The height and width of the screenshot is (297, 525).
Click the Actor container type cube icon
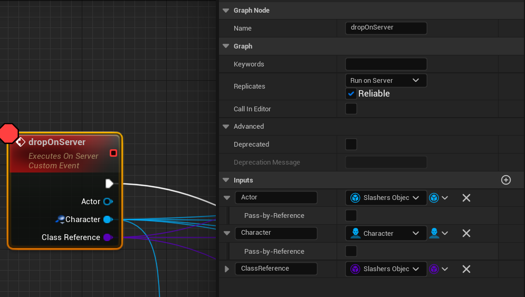(434, 198)
